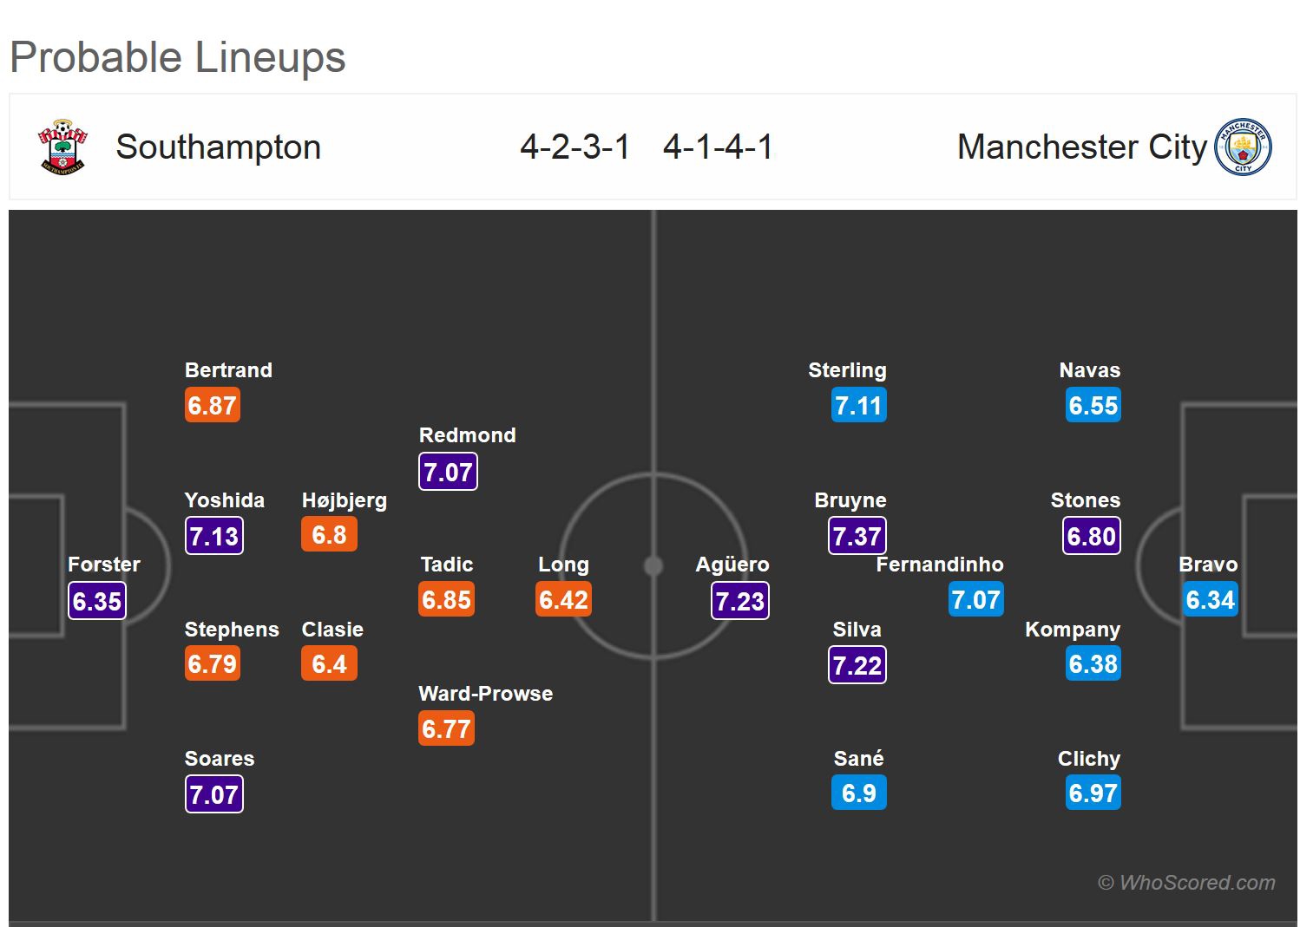The width and height of the screenshot is (1300, 927).
Task: Open Agüero's 7.23 rating badge
Action: point(740,600)
